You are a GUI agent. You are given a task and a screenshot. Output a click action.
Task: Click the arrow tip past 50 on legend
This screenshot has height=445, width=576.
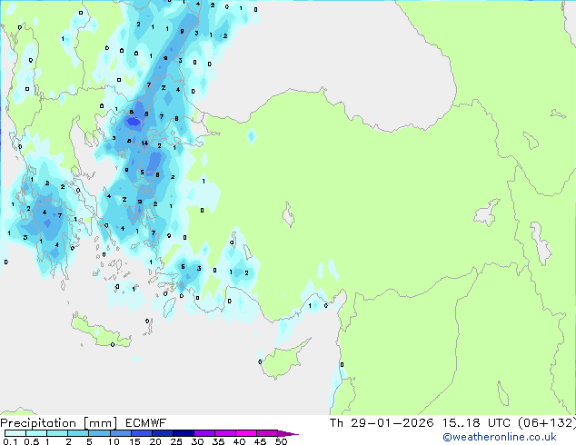coord(288,434)
